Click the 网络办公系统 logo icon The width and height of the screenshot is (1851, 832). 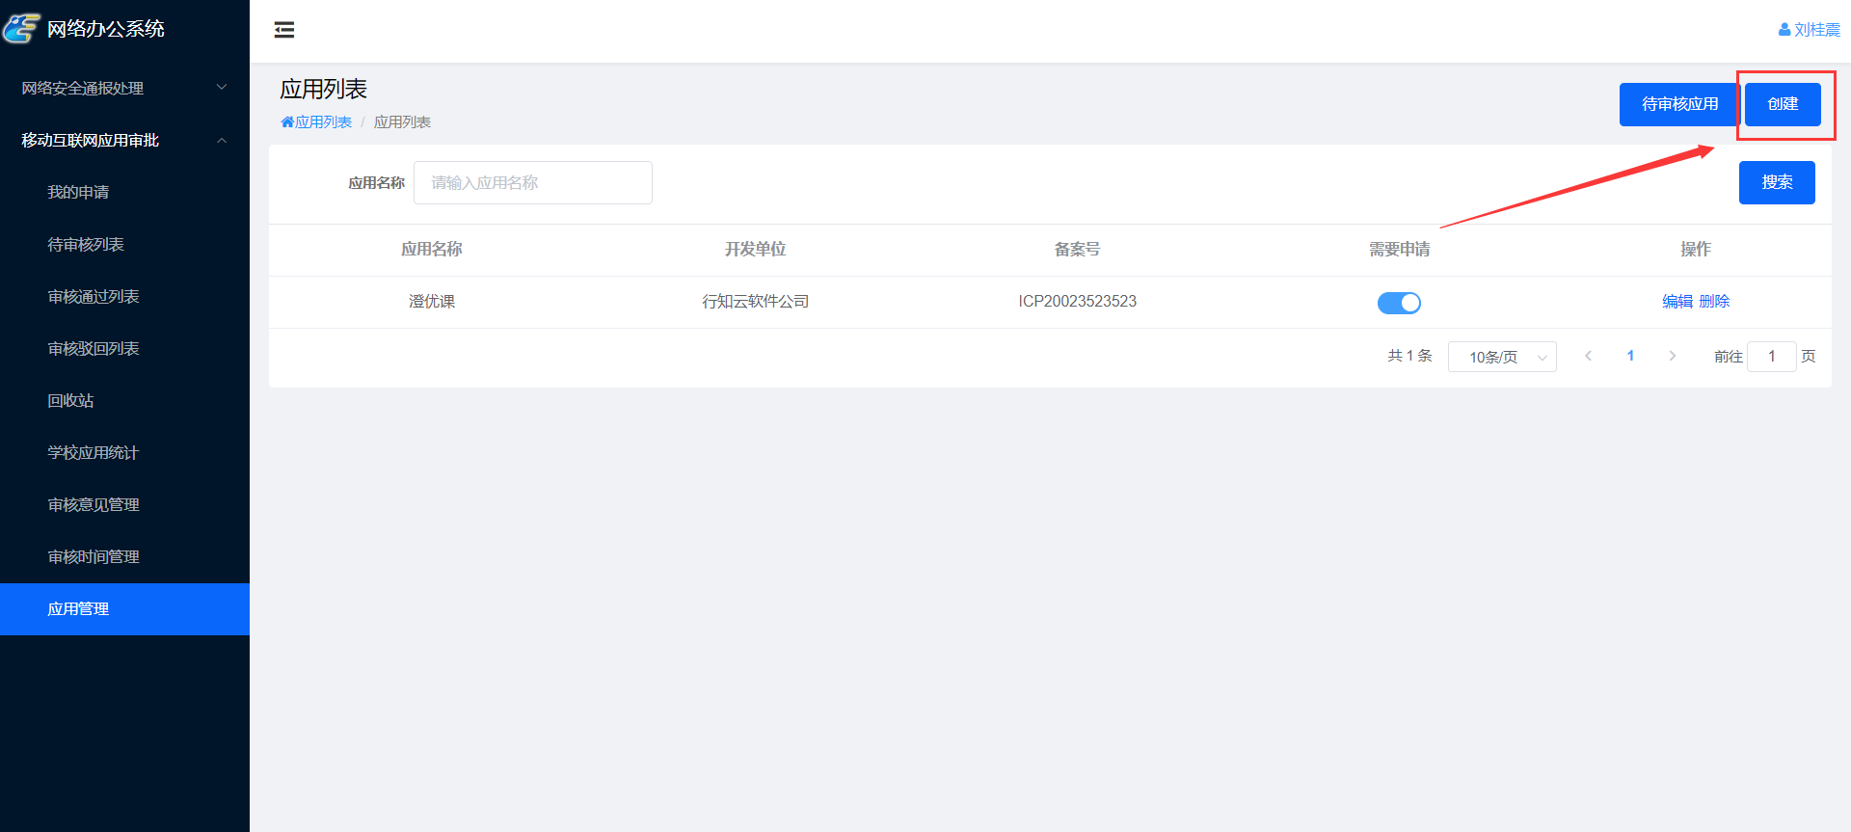21,28
